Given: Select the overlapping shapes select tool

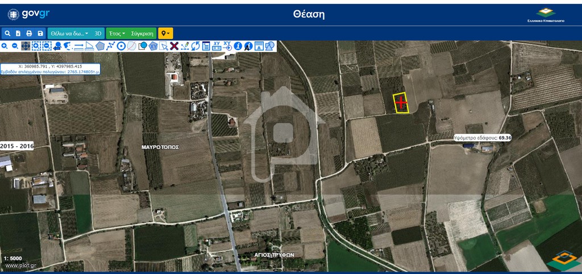Looking at the screenshot, I should click(x=143, y=46).
